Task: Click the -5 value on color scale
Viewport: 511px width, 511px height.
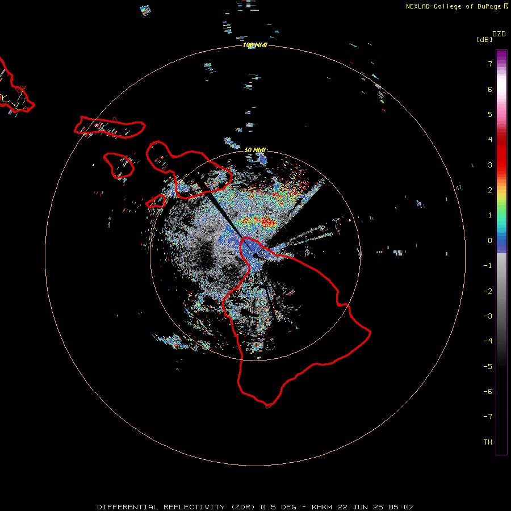Action: [488, 367]
